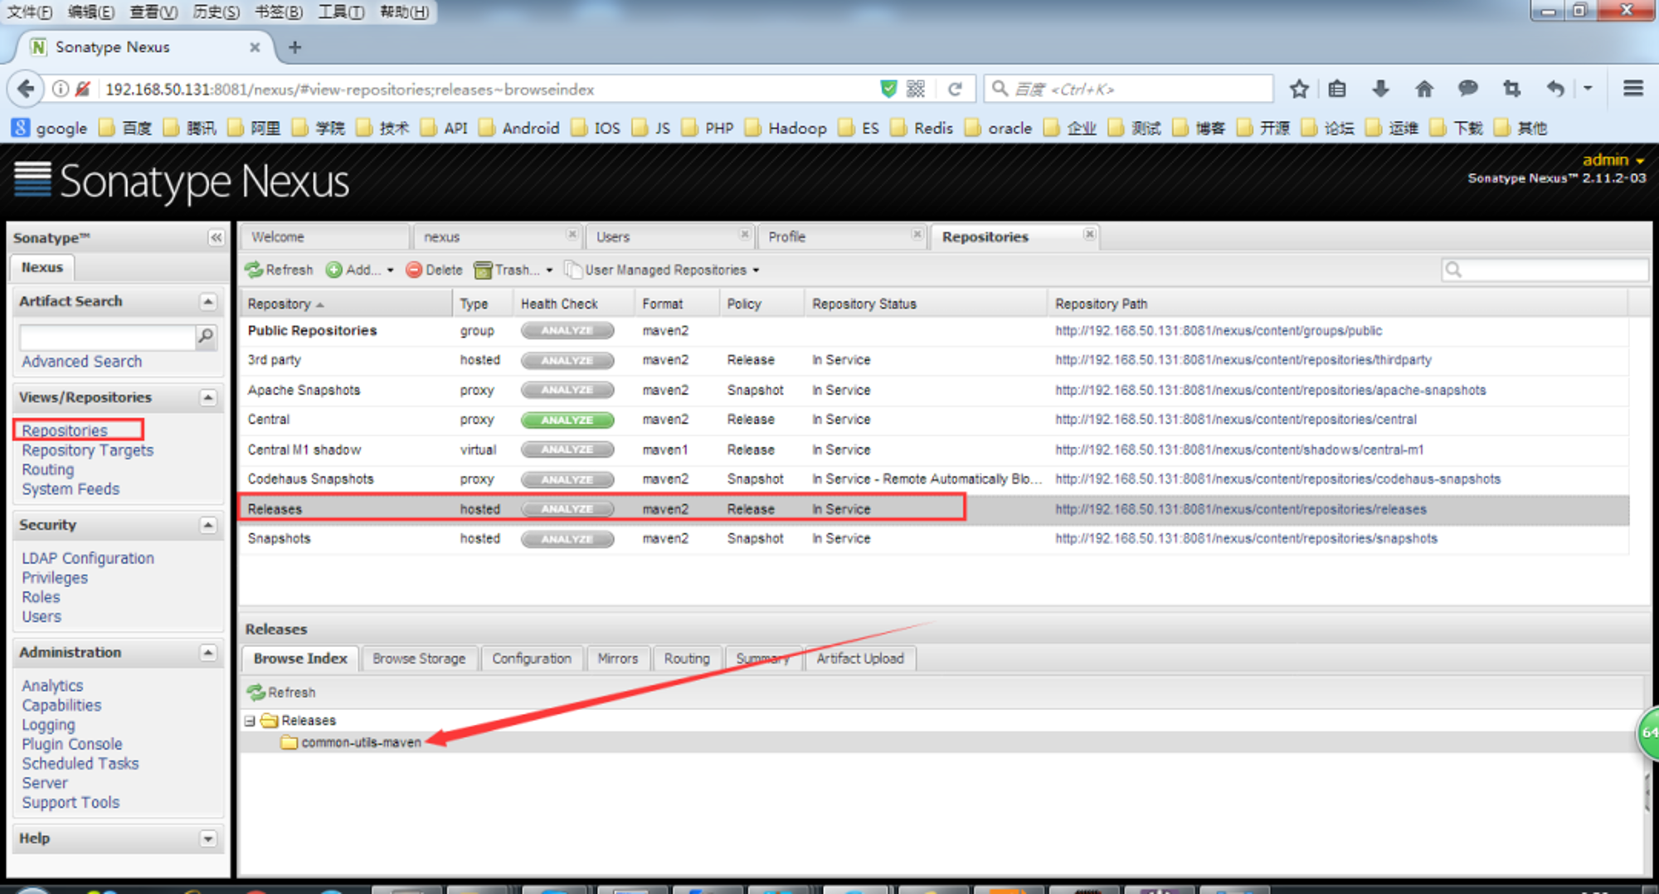Viewport: 1659px width, 894px height.
Task: Sort by the Repository column header
Action: [347, 304]
